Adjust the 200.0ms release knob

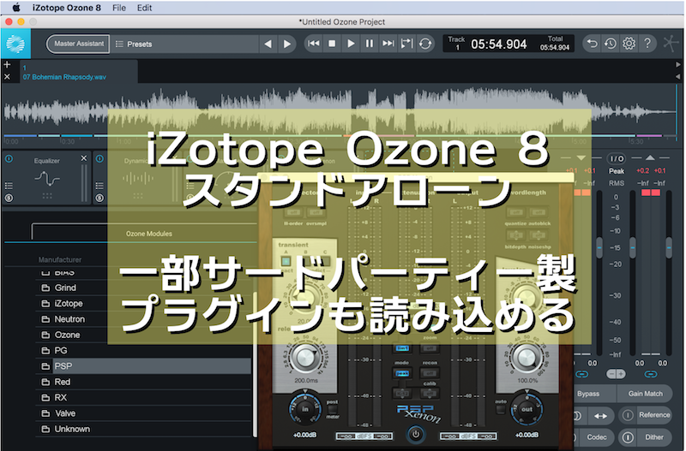coord(305,357)
